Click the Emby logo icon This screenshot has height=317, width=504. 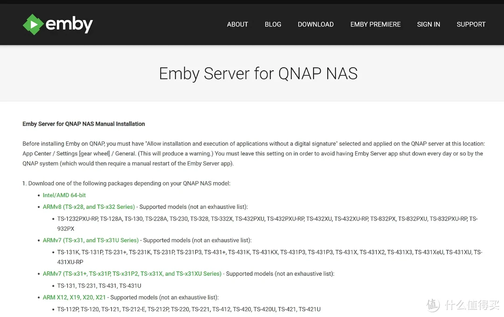pyautogui.click(x=57, y=24)
